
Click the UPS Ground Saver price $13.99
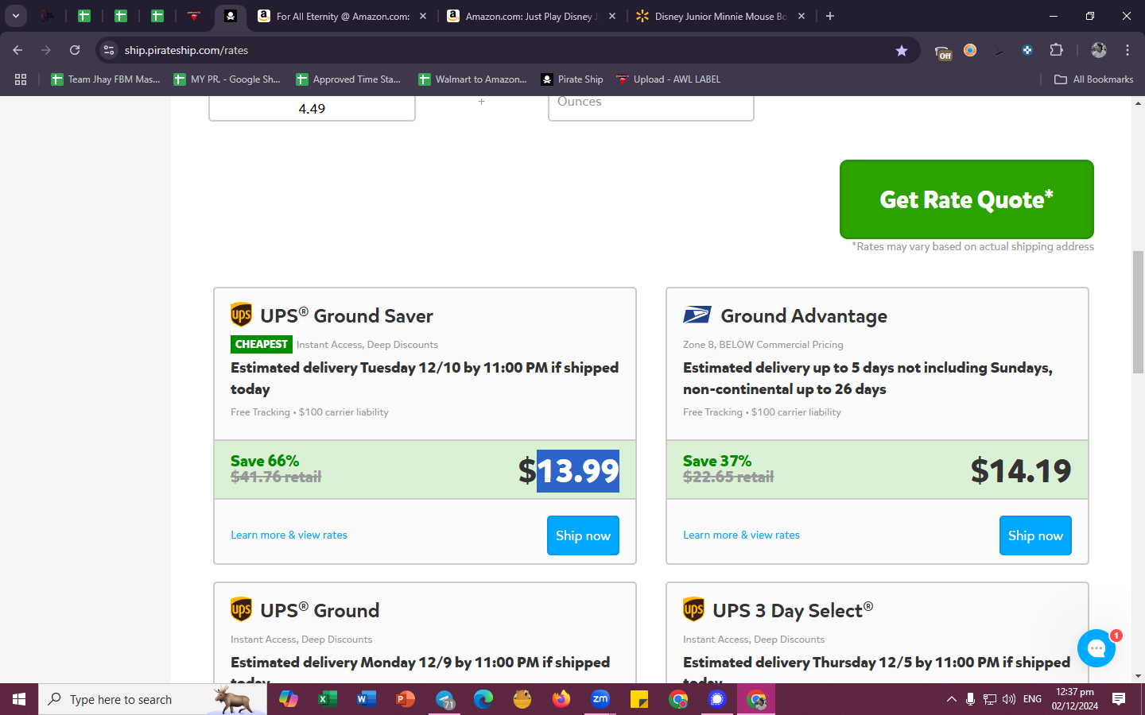click(569, 471)
